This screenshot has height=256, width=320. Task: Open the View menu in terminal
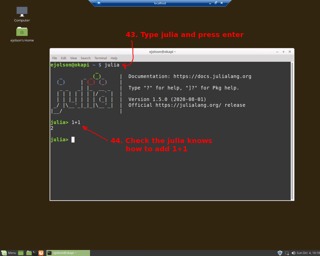[73, 58]
